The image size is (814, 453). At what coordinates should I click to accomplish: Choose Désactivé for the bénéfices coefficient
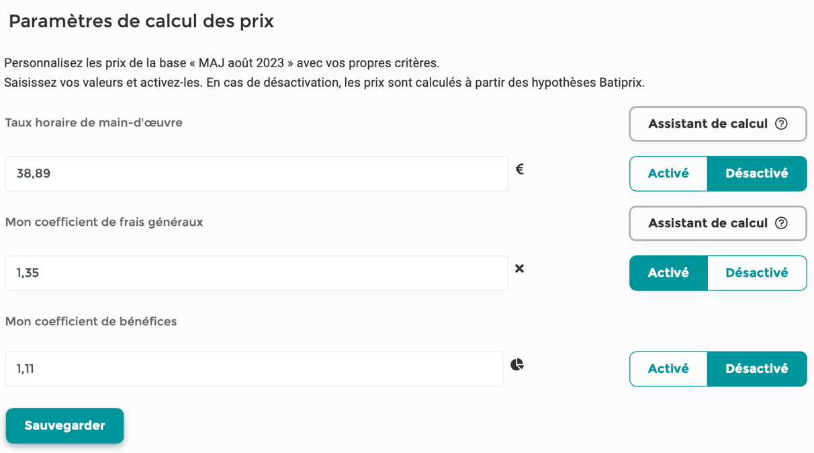click(x=756, y=369)
